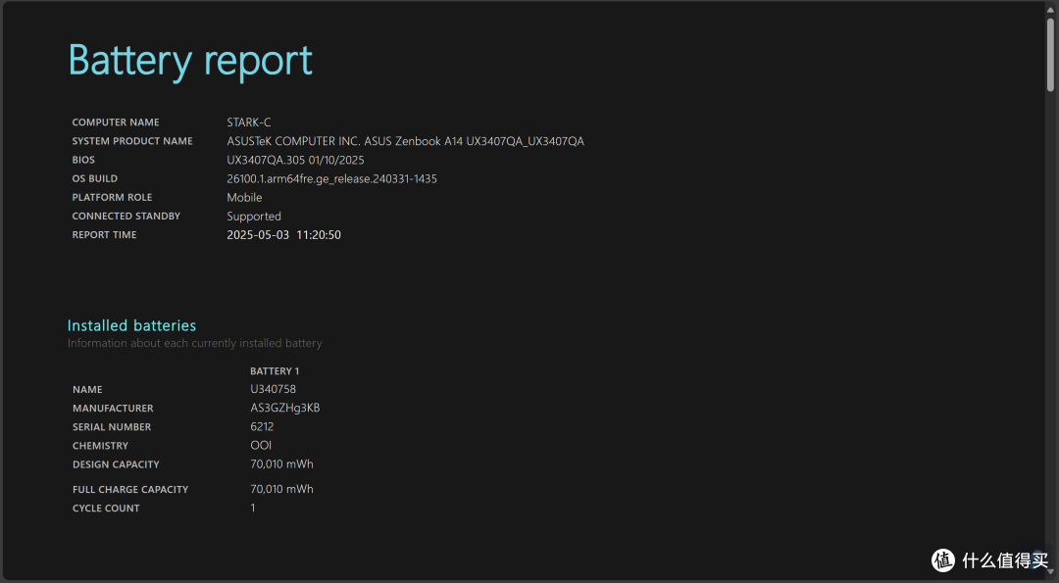Click the 'FULL CHARGE CAPACITY' label
This screenshot has width=1059, height=583.
130,490
